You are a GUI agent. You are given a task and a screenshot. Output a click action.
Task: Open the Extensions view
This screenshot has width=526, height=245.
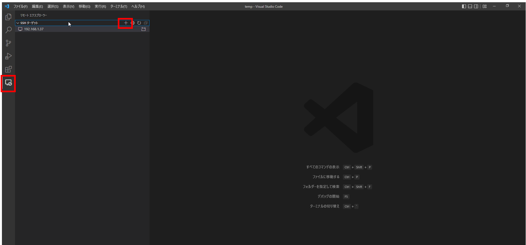coord(8,69)
